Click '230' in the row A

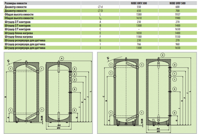pyautogui.click(x=139, y=22)
